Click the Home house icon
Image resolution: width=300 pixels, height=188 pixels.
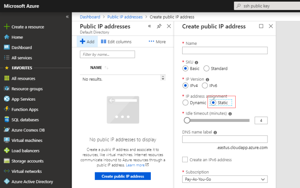coord(7,37)
